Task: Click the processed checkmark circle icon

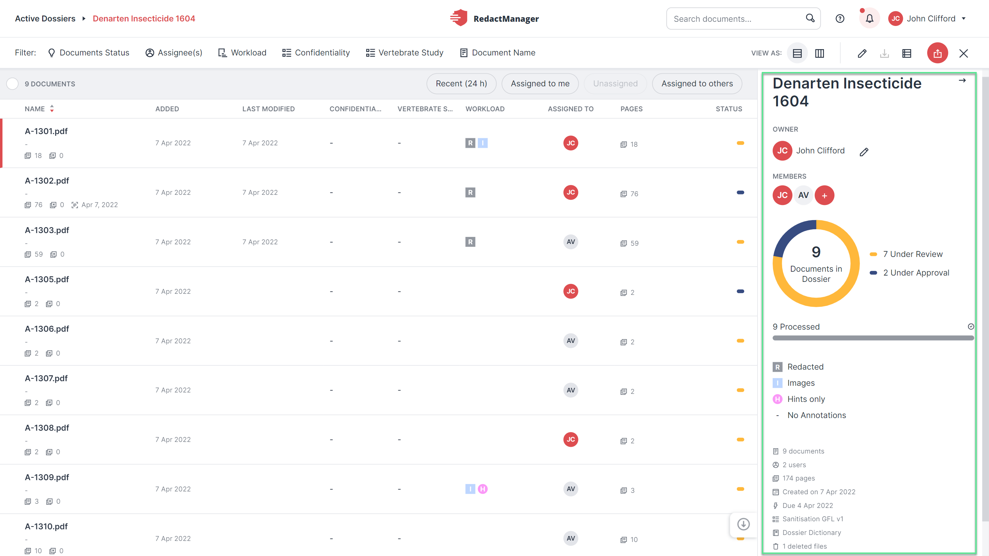Action: (x=971, y=326)
